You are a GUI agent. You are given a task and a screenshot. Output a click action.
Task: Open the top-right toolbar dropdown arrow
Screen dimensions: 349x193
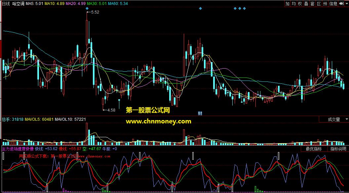(x=347, y=4)
